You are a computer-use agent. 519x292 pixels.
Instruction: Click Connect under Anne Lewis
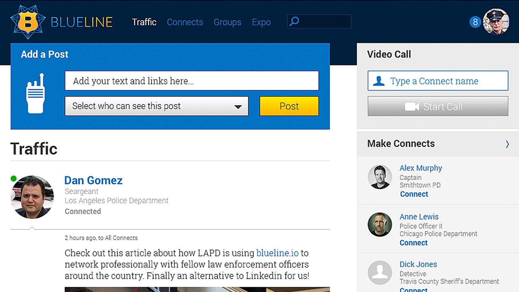coord(413,243)
